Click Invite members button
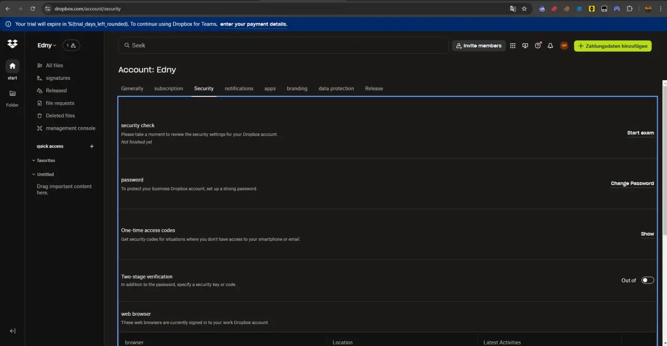Image resolution: width=667 pixels, height=346 pixels. click(478, 46)
